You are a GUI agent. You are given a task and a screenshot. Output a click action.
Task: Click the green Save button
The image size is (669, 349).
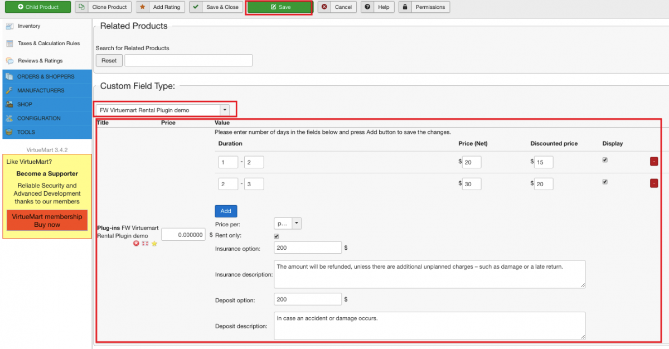[x=279, y=7]
